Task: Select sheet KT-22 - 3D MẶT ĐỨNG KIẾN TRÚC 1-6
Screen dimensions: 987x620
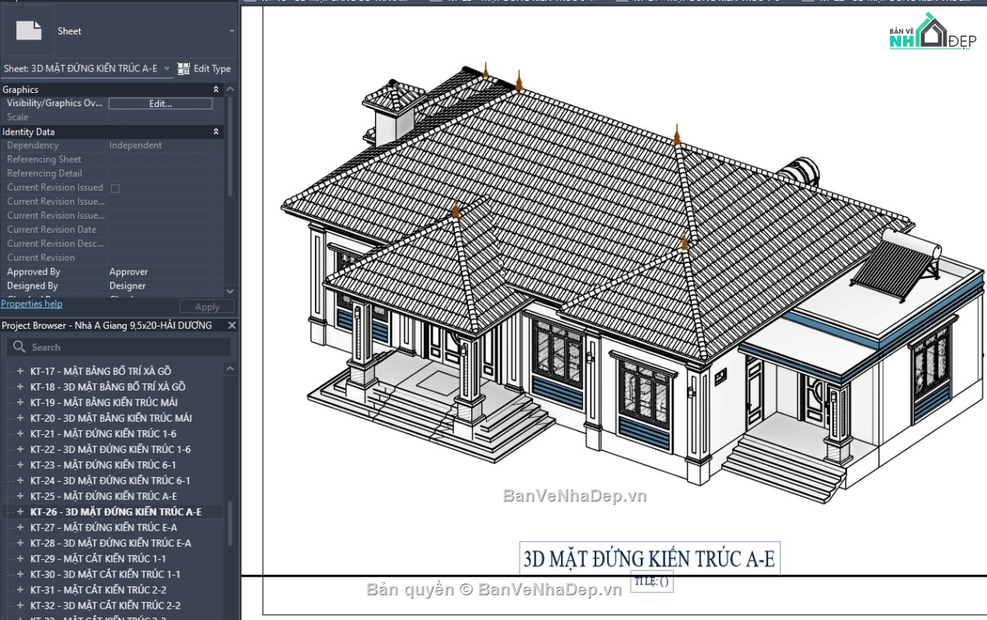Action: 110,450
